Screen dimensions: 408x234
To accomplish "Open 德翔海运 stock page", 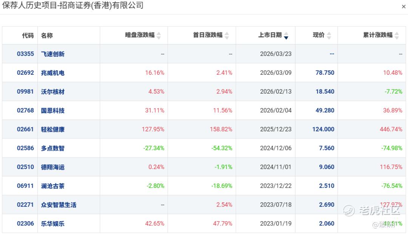I will coord(53,167).
